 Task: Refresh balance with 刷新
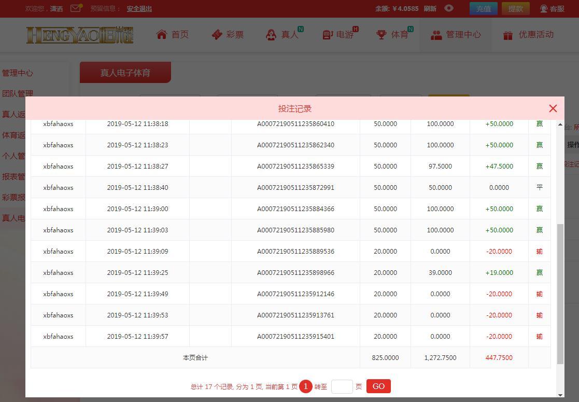point(430,8)
